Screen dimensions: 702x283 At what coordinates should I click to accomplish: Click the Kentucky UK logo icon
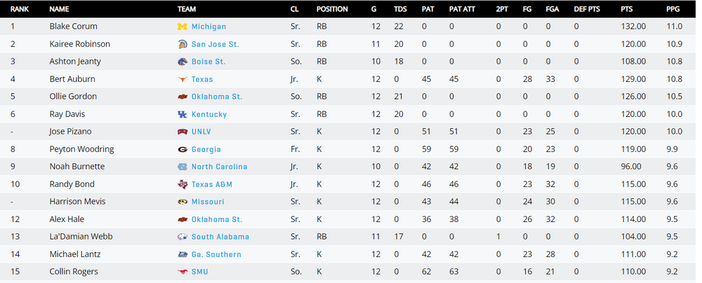click(183, 114)
